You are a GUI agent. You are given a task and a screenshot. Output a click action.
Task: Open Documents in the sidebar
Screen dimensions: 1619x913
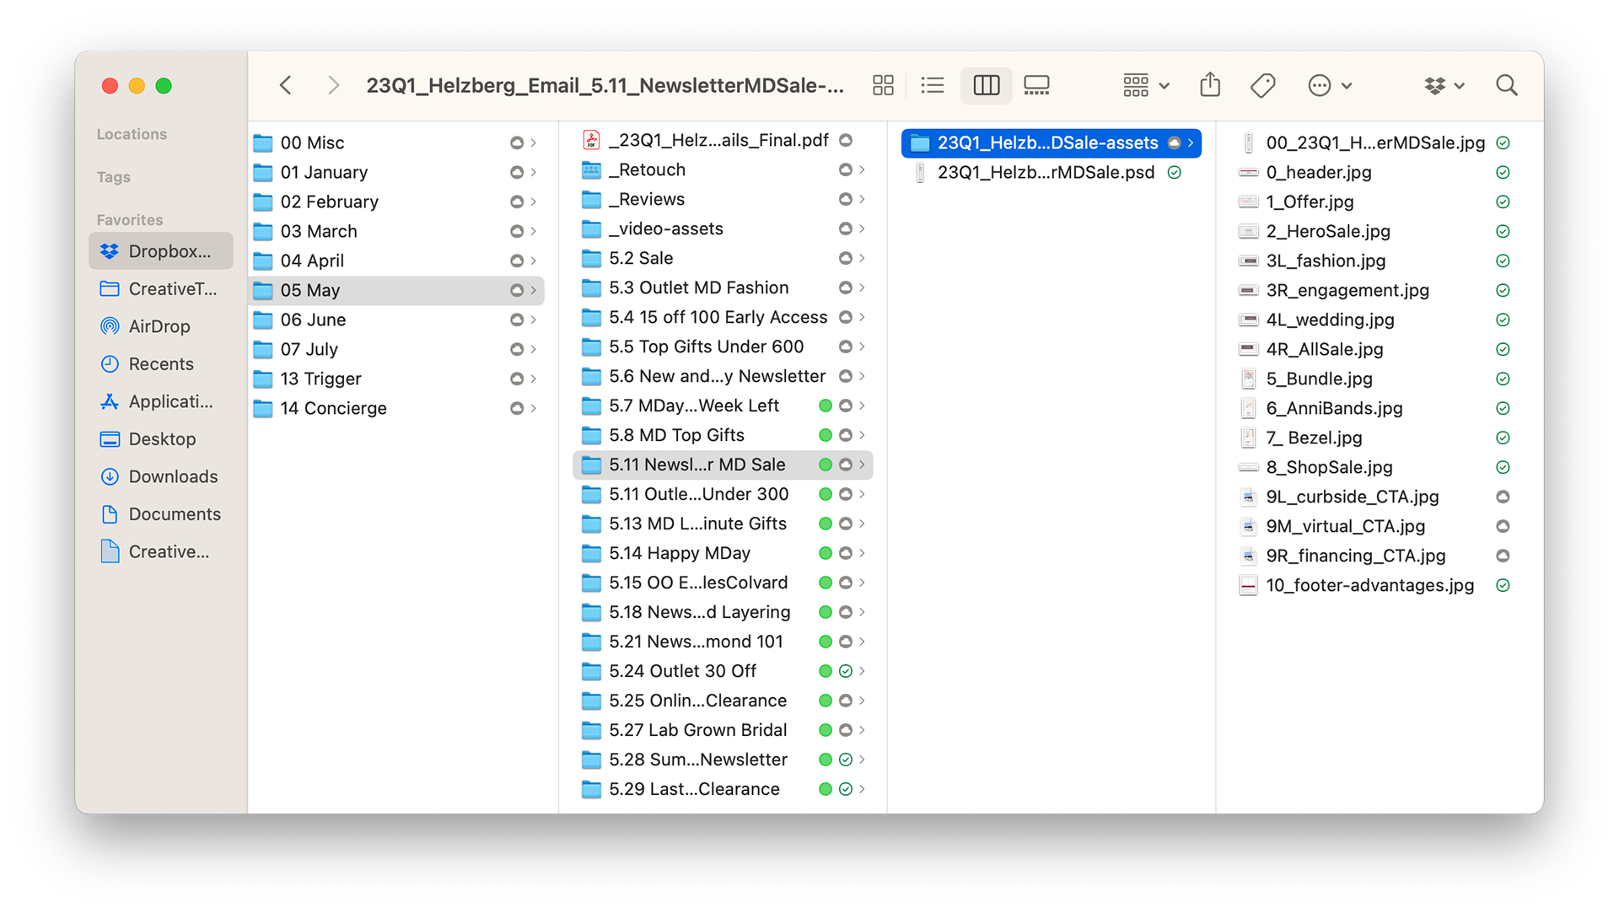point(160,514)
